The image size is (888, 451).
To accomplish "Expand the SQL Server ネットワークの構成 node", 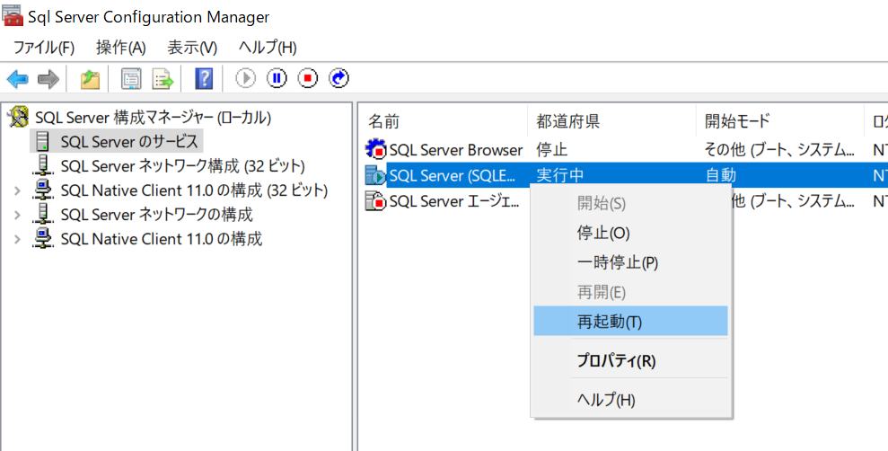I will point(17,215).
